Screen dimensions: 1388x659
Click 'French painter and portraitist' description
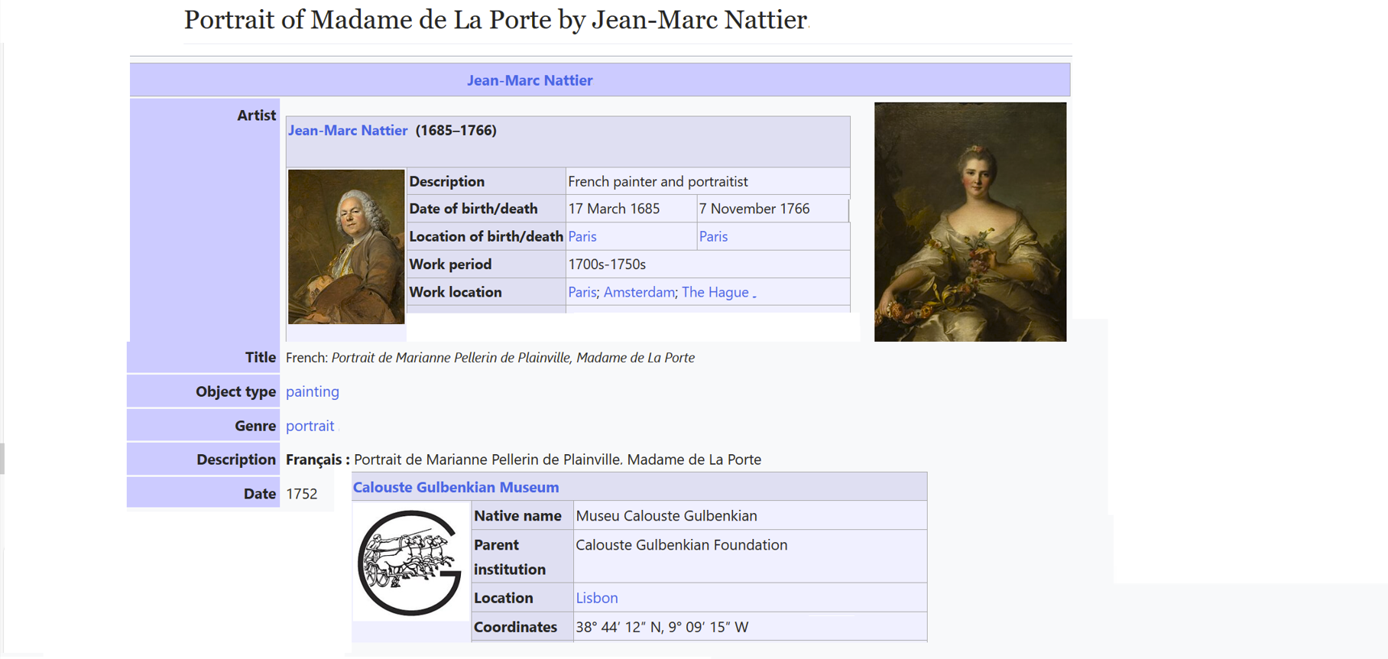657,182
